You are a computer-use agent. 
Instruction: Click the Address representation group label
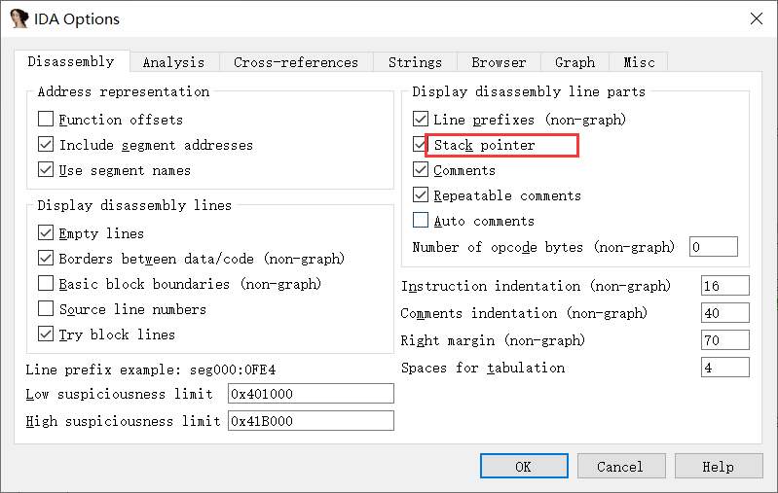(124, 91)
